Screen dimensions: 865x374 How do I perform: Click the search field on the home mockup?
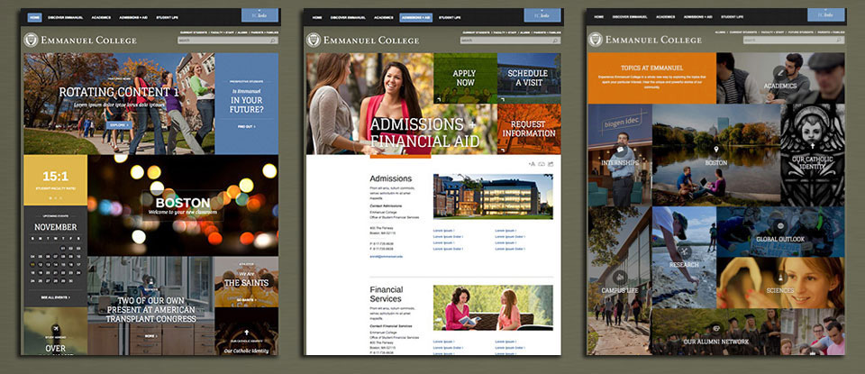pyautogui.click(x=228, y=41)
